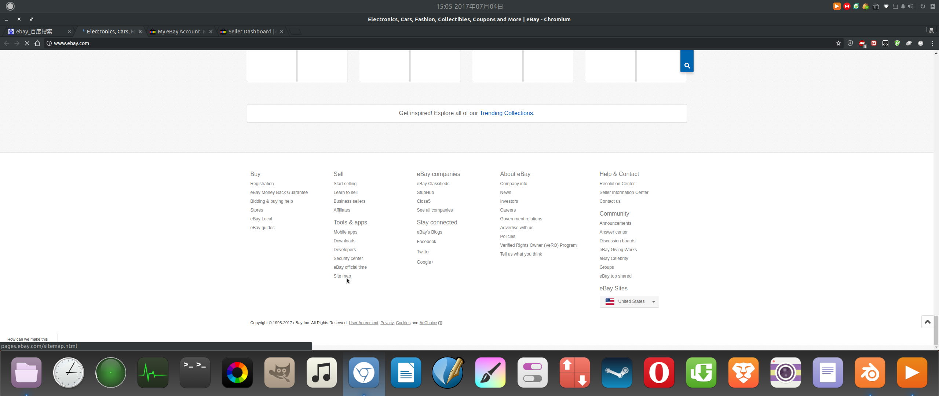
Task: Open Tell us what you think link
Action: click(x=520, y=254)
